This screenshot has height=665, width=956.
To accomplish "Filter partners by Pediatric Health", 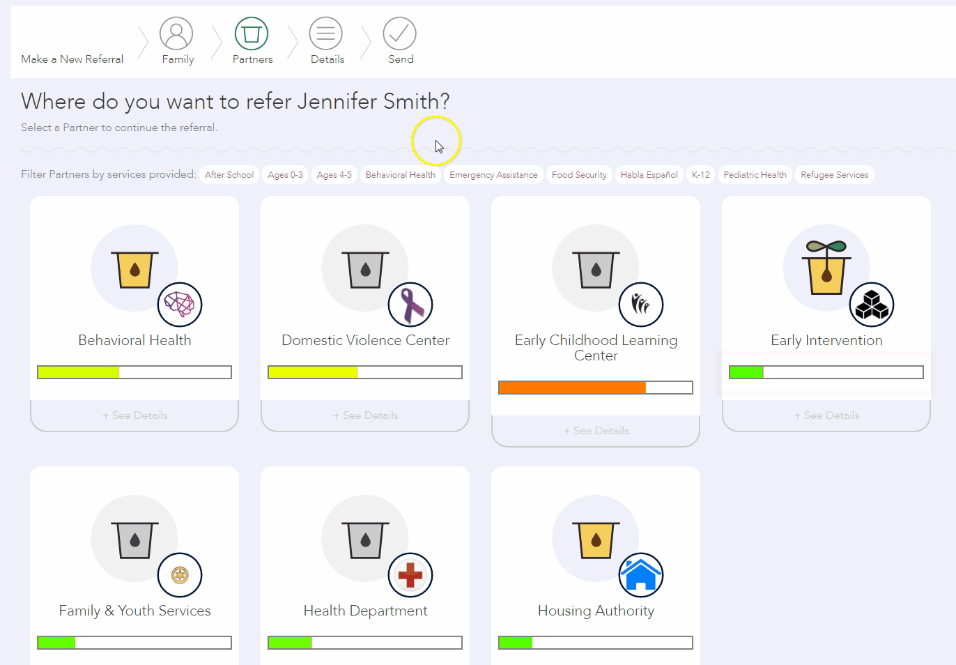I will pyautogui.click(x=755, y=175).
